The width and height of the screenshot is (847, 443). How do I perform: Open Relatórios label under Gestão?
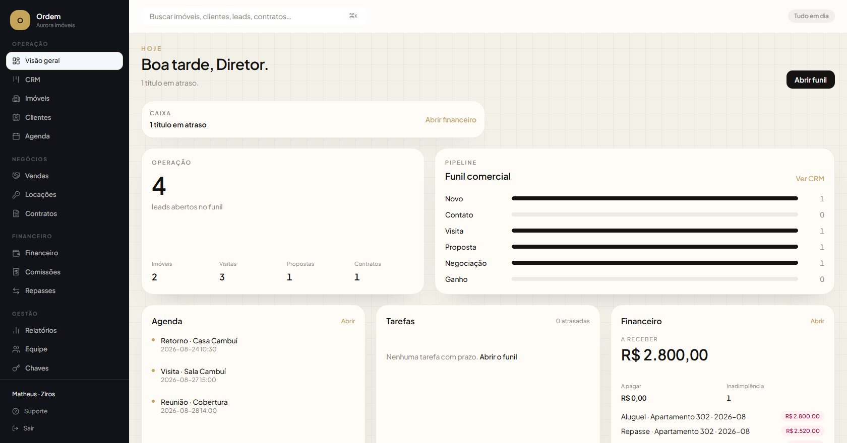point(41,330)
